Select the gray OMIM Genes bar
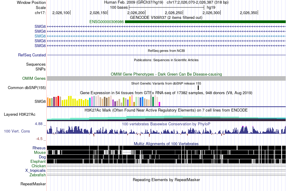 tap(166, 78)
